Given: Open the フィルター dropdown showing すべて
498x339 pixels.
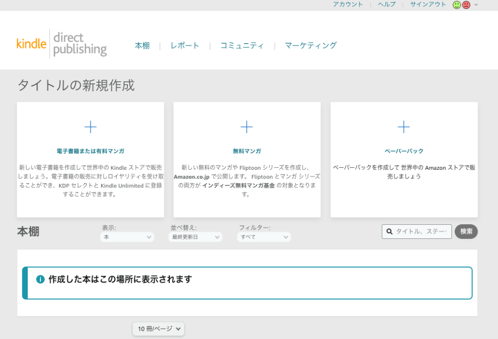Looking at the screenshot, I should pos(264,237).
